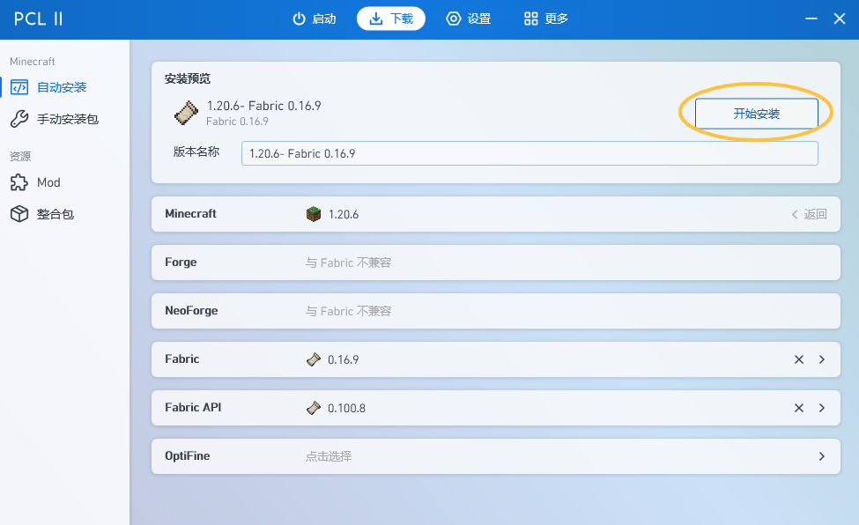859x525 pixels.
Task: Click the wrench icon for 手动安装包
Action: coord(19,119)
